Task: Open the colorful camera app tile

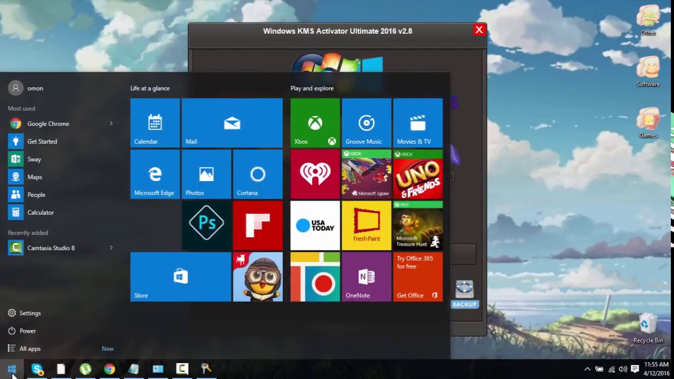Action: tap(315, 277)
